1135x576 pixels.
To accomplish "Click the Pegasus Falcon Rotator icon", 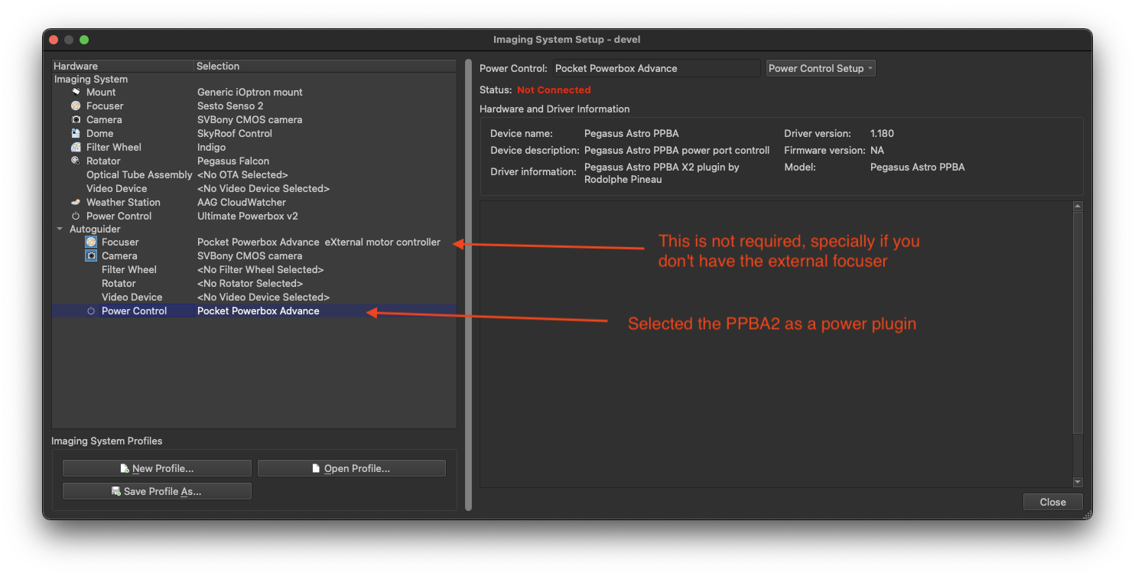I will pyautogui.click(x=76, y=161).
